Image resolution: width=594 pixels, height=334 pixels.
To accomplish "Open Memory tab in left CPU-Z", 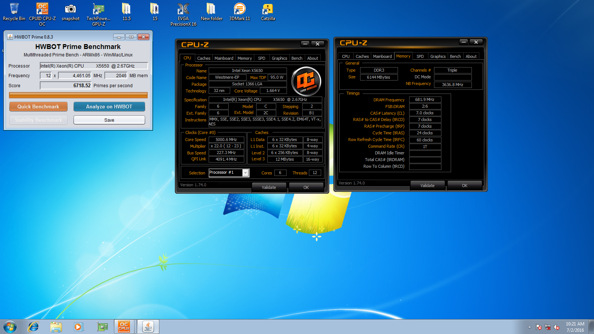I will [x=245, y=58].
